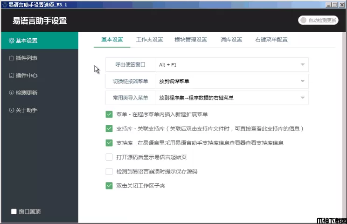Enable the 窗口置顶 checkbox

14,211
